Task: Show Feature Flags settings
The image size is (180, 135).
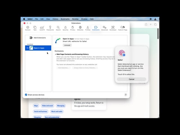Action: coord(123,28)
